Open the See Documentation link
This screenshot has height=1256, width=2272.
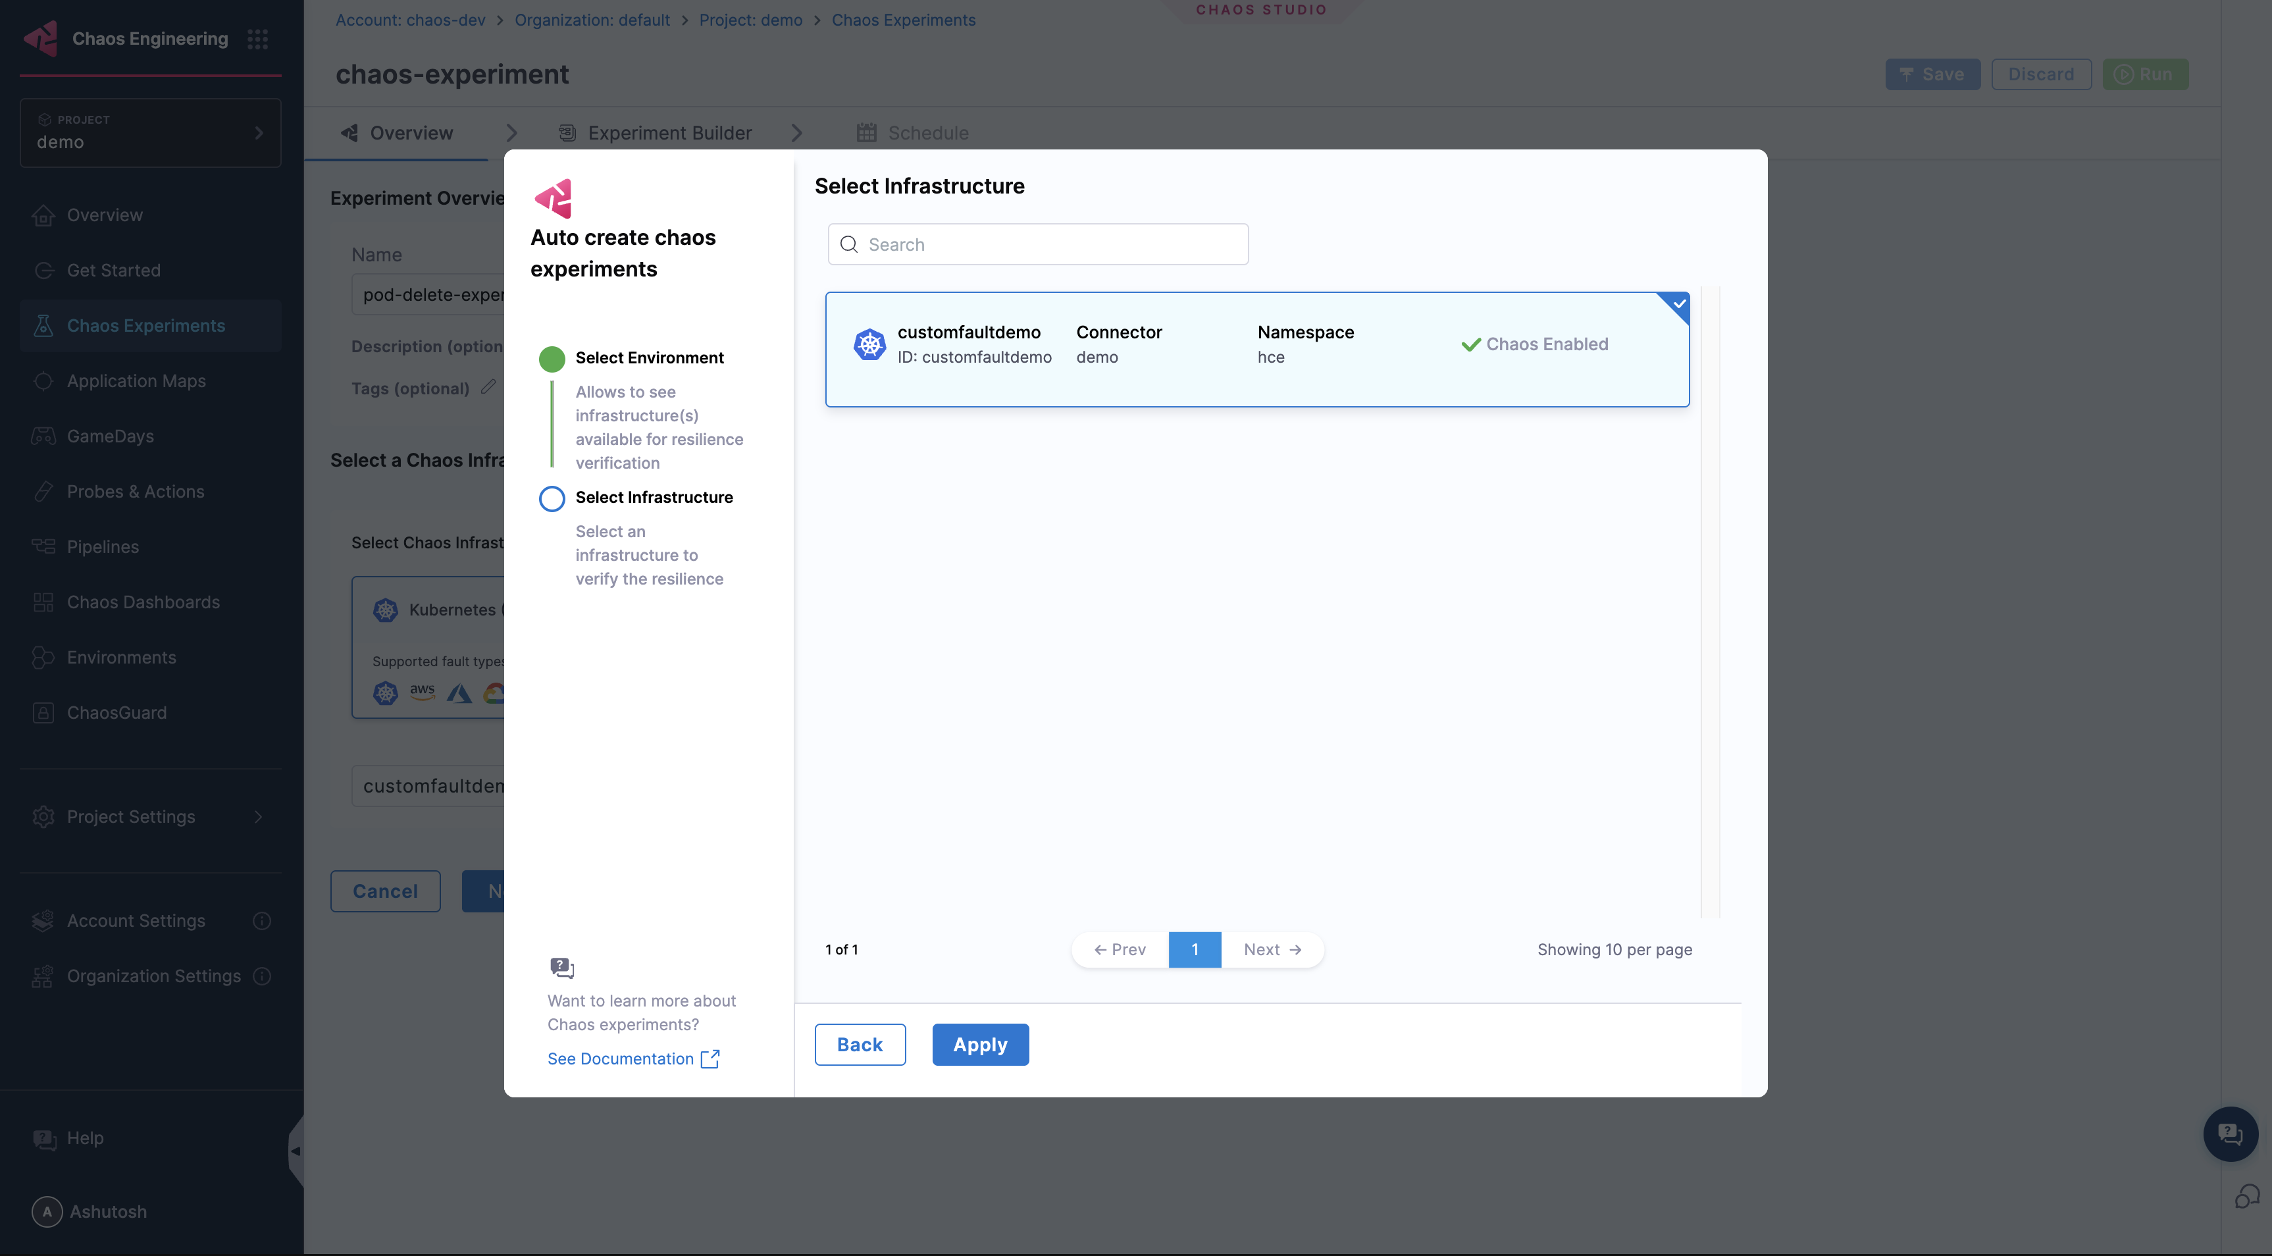click(623, 1058)
